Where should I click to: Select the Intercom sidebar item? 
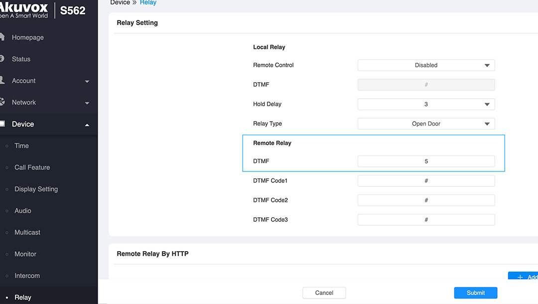(x=27, y=276)
